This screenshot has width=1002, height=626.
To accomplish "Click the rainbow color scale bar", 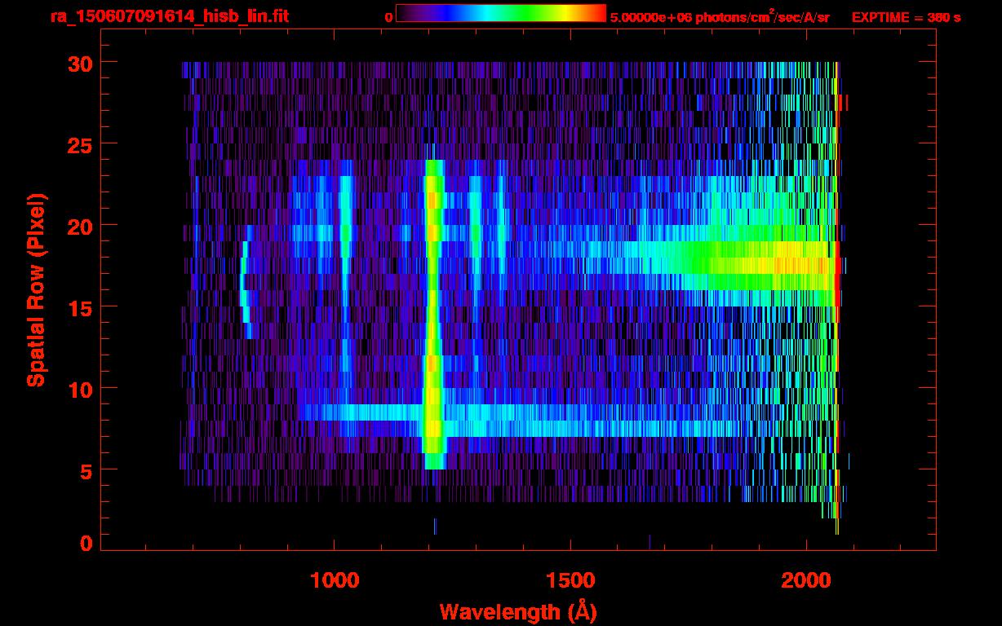I will pyautogui.click(x=500, y=13).
